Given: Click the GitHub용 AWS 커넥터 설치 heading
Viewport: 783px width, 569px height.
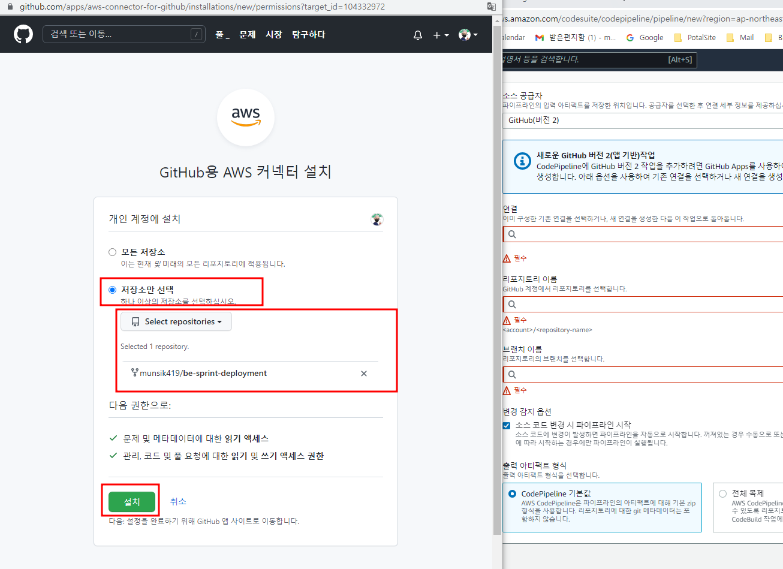Looking at the screenshot, I should tap(245, 172).
